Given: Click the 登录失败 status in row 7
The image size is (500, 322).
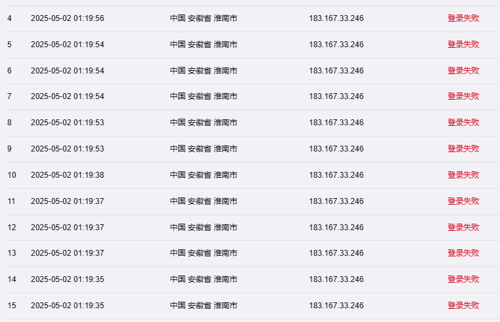Looking at the screenshot, I should pos(463,96).
